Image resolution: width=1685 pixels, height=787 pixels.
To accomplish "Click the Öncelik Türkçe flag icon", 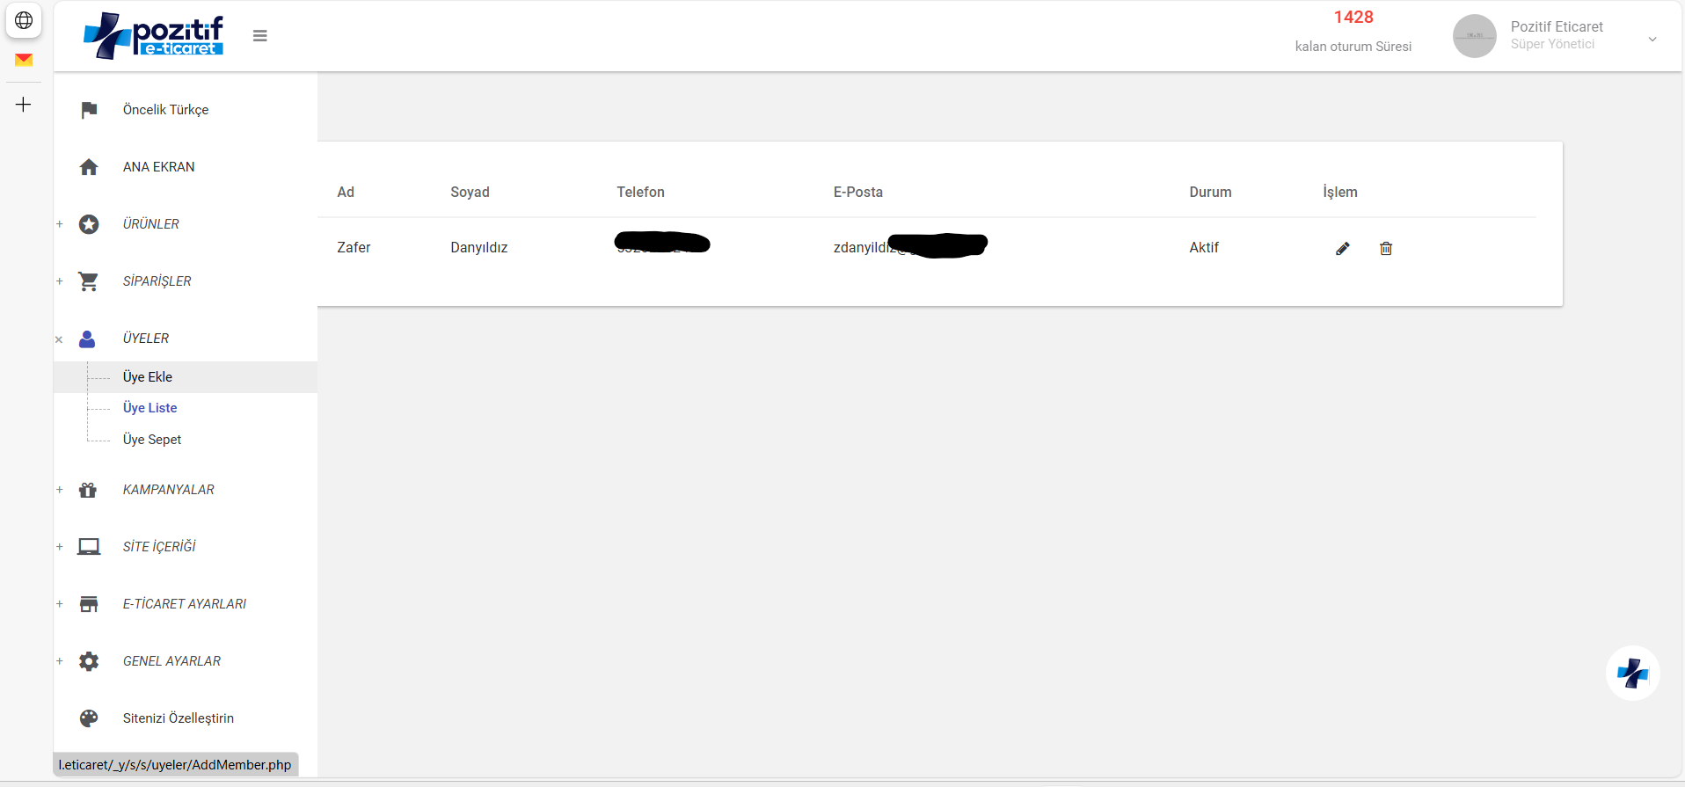I will point(89,110).
